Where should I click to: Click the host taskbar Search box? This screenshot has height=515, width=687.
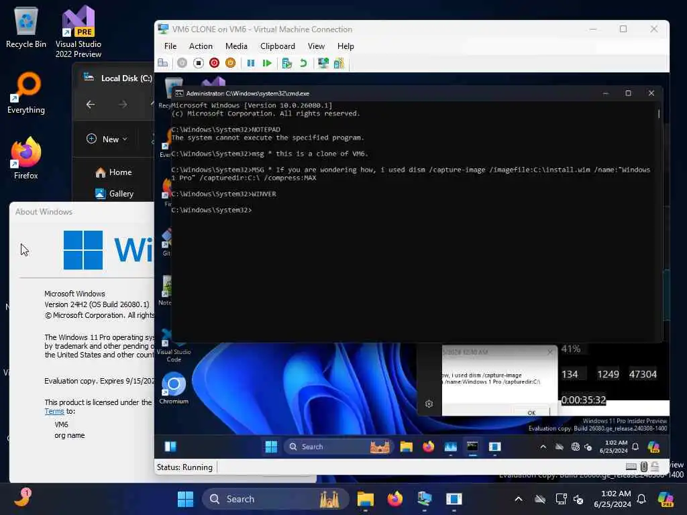[275, 499]
